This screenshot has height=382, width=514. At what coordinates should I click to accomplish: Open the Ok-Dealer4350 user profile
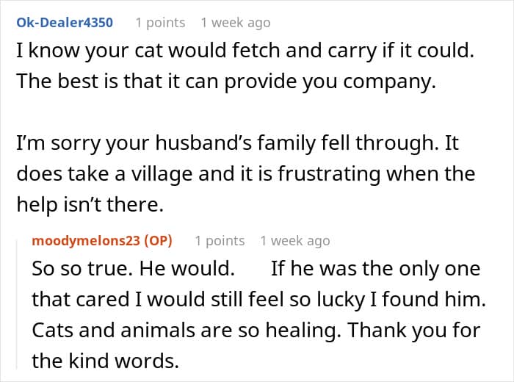click(x=65, y=22)
